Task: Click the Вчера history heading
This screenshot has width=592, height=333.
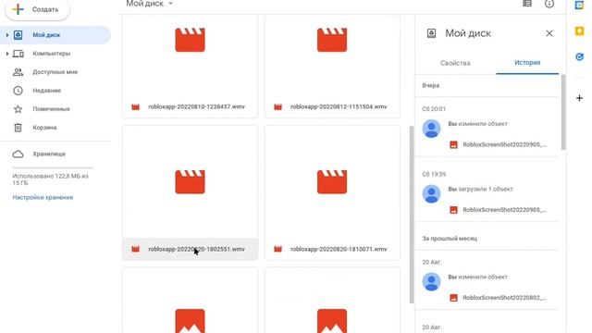Action: (x=431, y=86)
